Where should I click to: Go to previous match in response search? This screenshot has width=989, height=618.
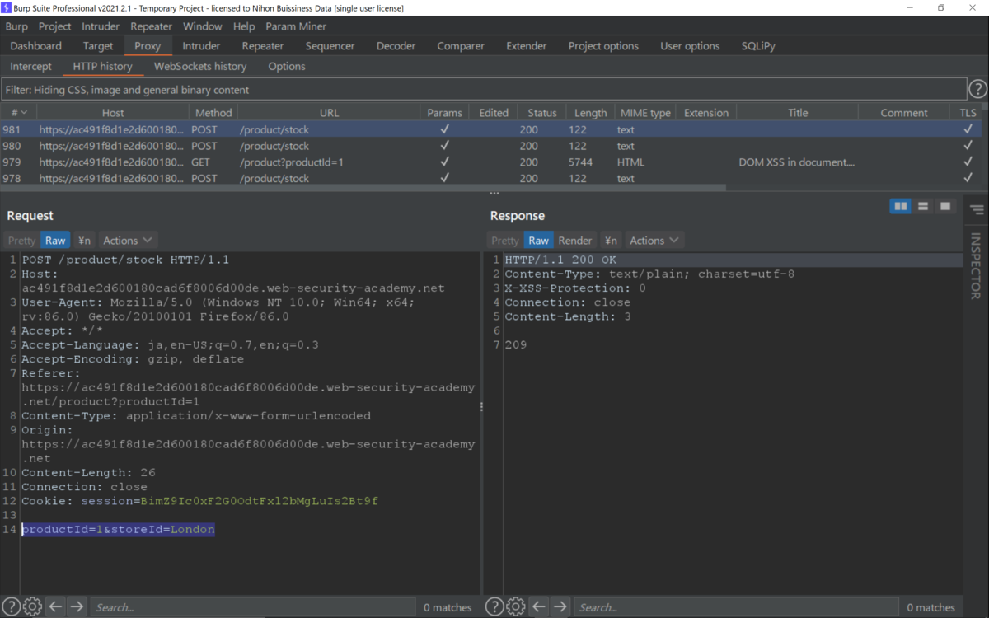[539, 607]
